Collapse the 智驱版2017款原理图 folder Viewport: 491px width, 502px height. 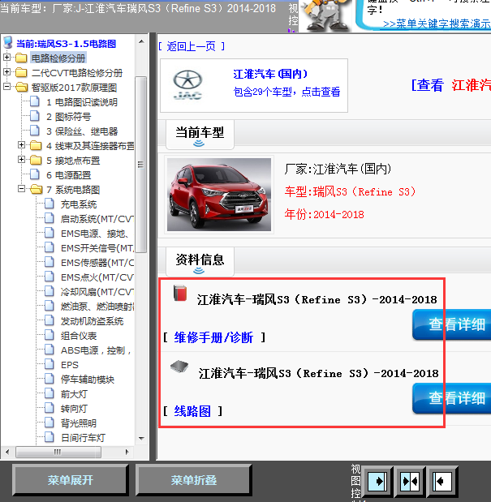coord(7,88)
